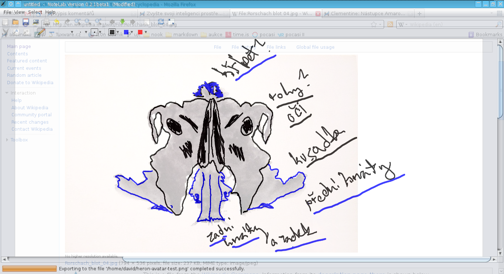Pick the small dot pen size

coord(80,32)
